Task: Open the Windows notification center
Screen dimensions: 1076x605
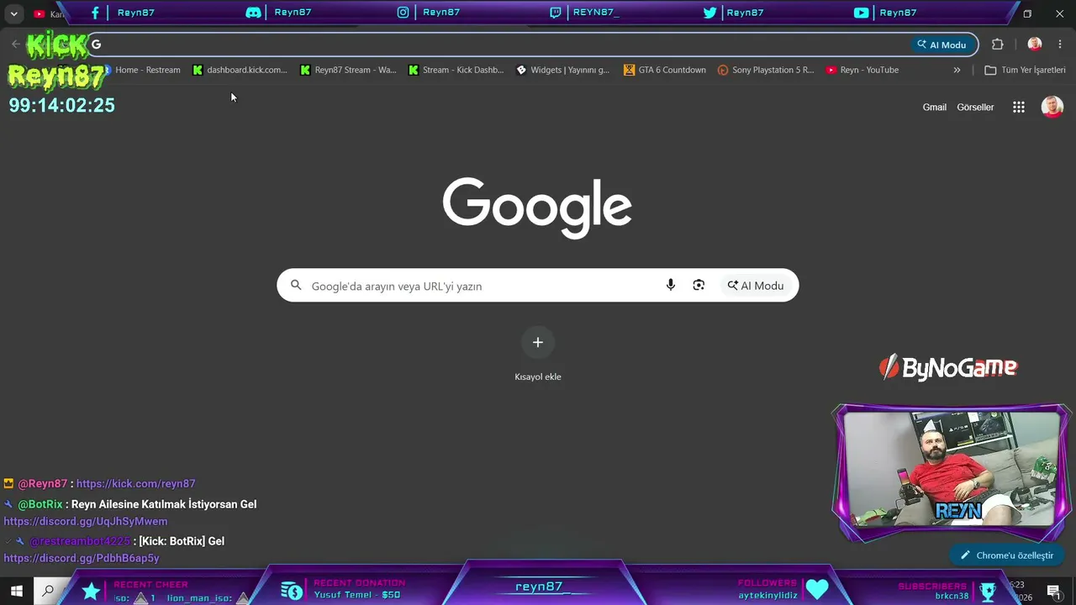Action: point(1054,592)
